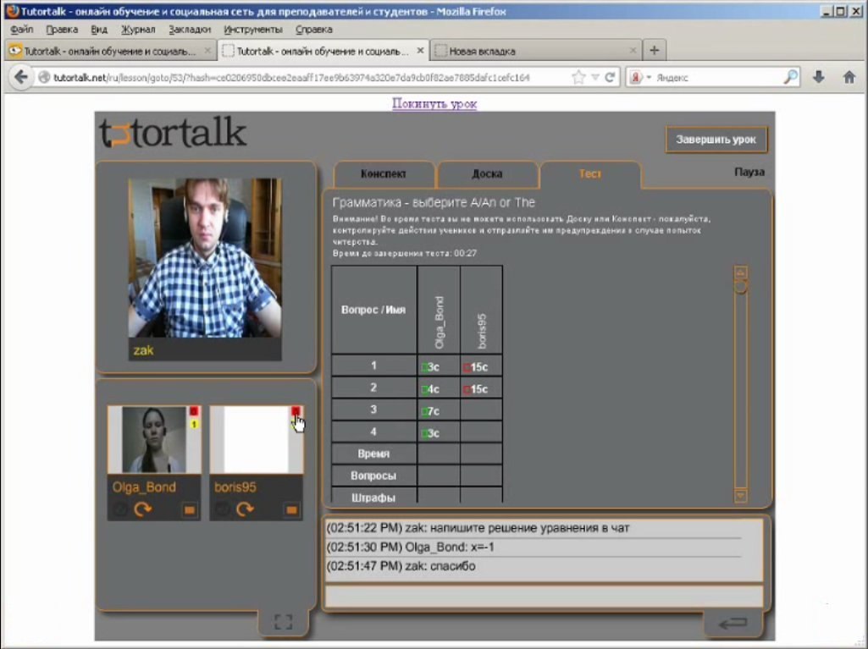Click the Завершить урок button
The height and width of the screenshot is (649, 868).
tap(716, 140)
